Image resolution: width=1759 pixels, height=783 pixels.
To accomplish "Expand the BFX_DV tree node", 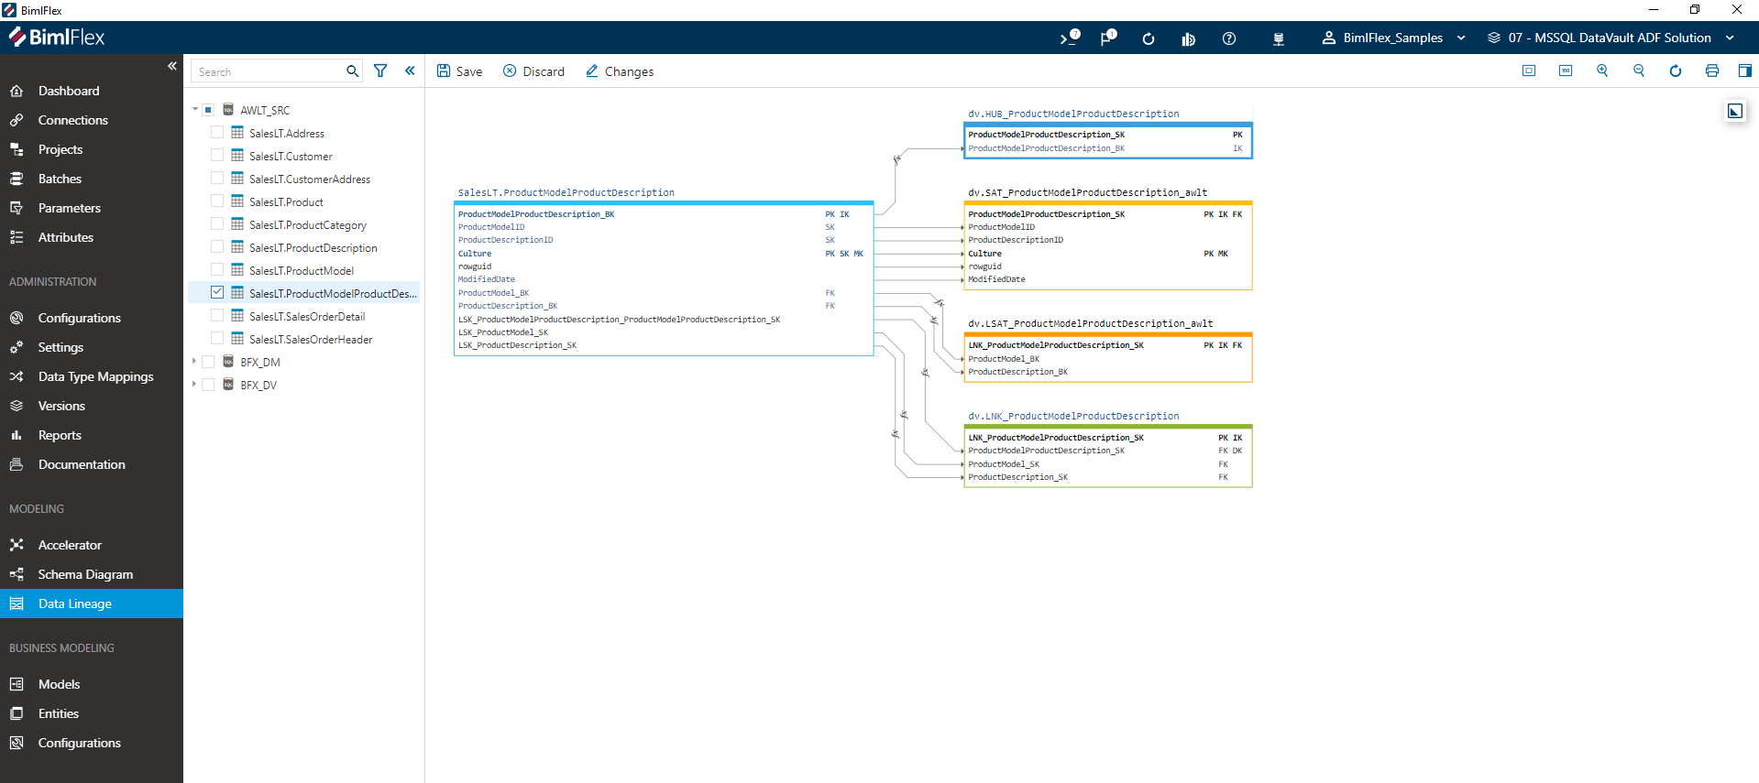I will click(x=194, y=385).
